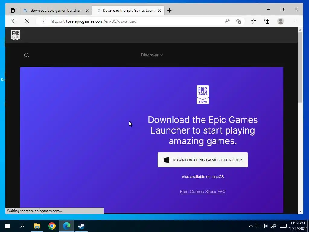Click the scrollbar down arrow
The width and height of the screenshot is (309, 232).
click(x=300, y=211)
